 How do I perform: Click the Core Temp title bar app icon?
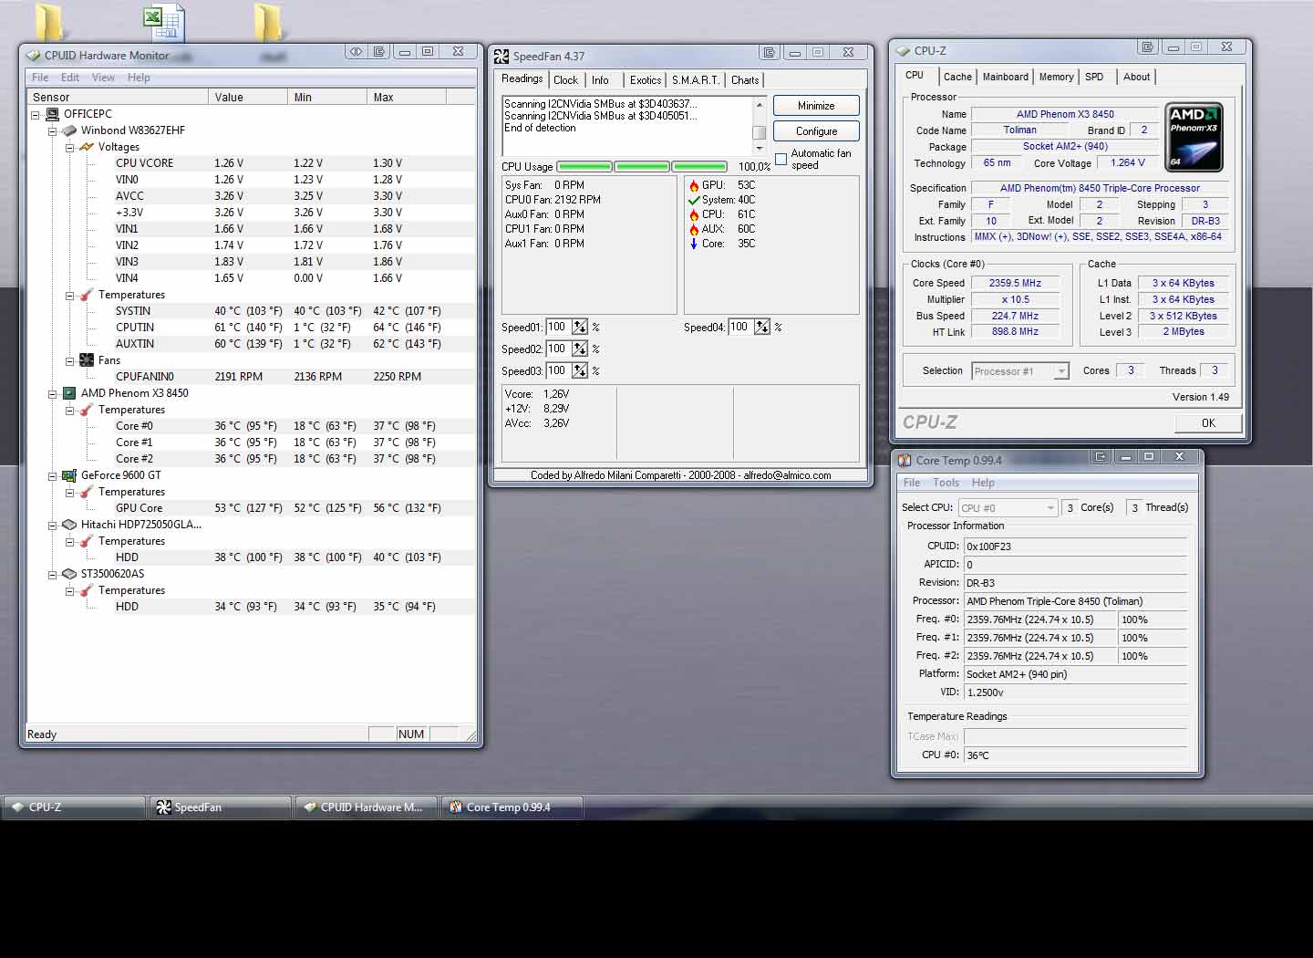(x=905, y=460)
